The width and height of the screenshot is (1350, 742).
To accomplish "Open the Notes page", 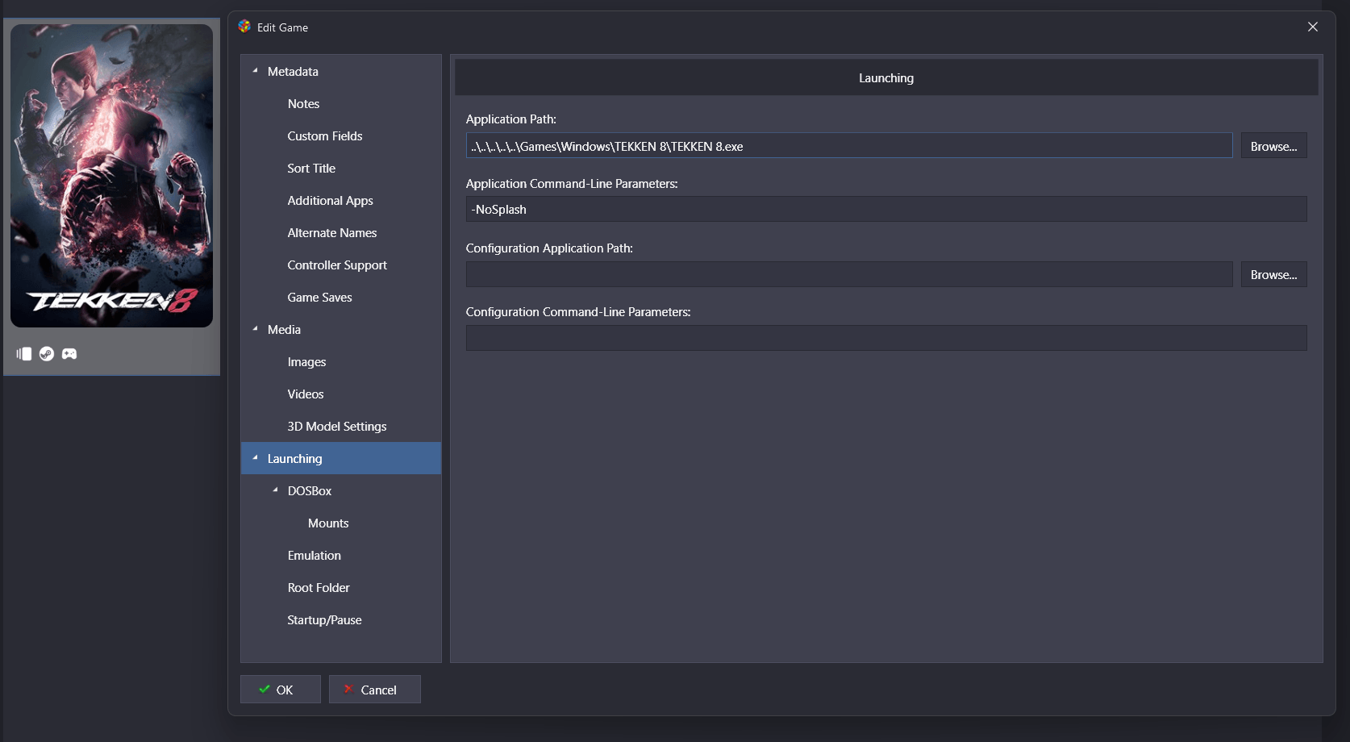I will (303, 104).
